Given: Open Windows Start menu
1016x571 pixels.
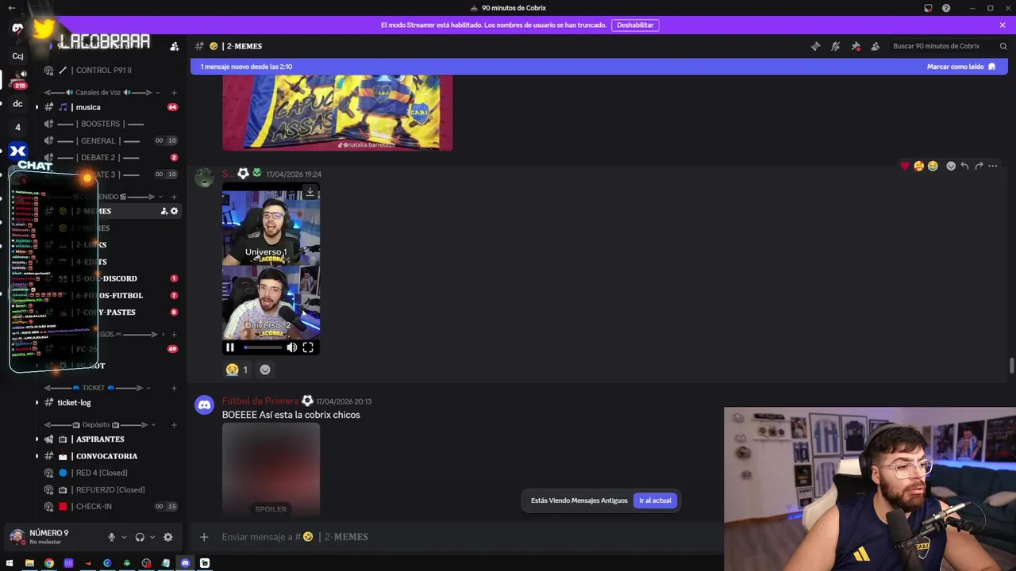Looking at the screenshot, I should [x=10, y=563].
